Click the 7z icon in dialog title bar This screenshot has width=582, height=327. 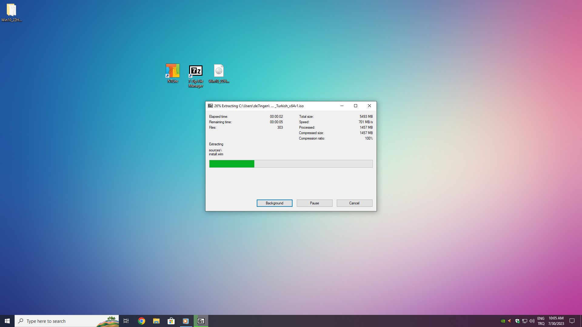coord(210,106)
